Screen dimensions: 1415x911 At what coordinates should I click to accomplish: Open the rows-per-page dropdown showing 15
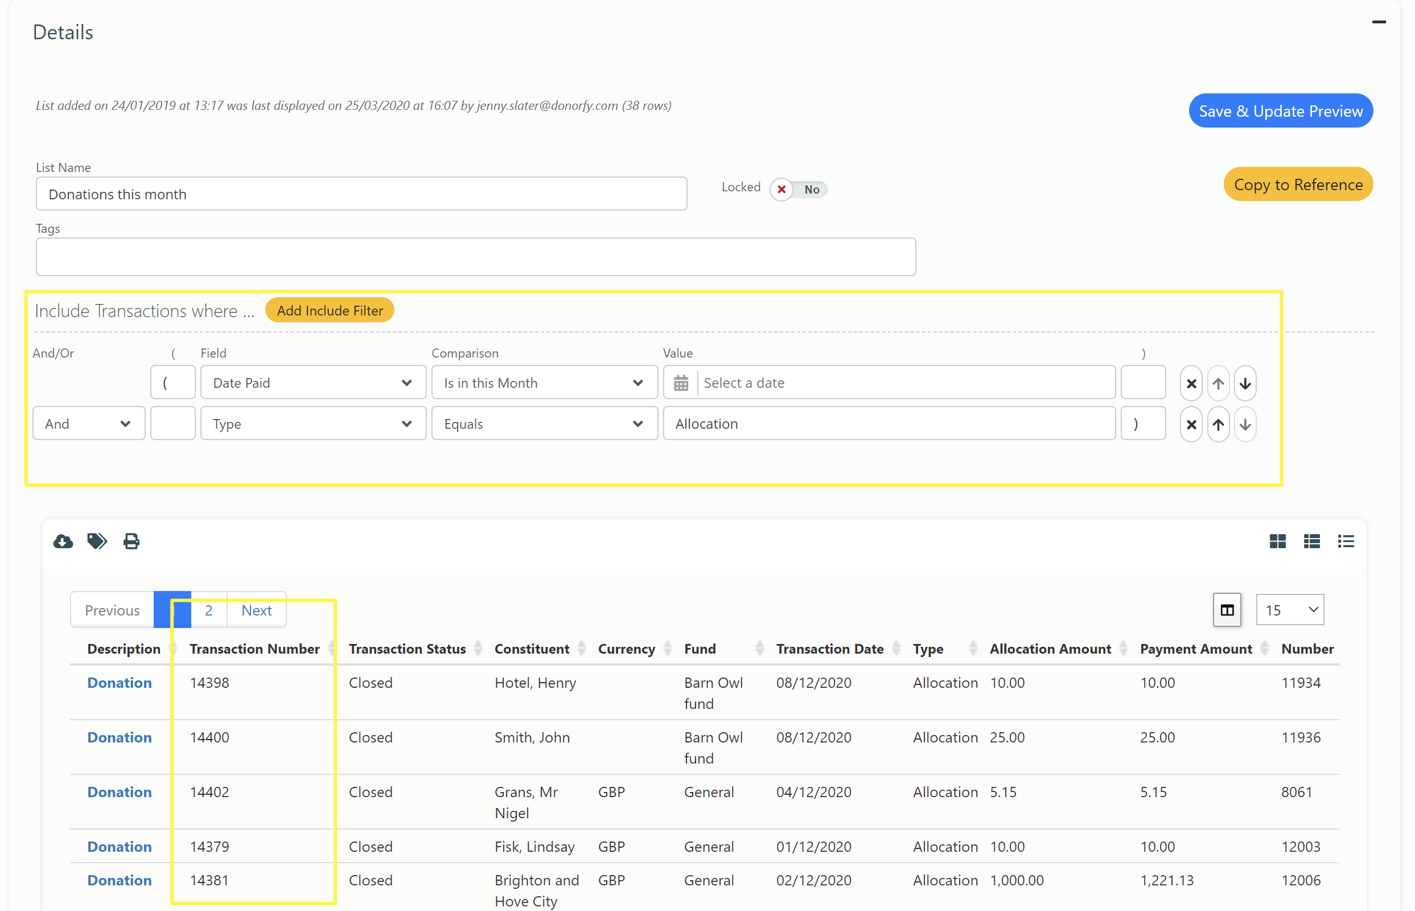click(1290, 610)
